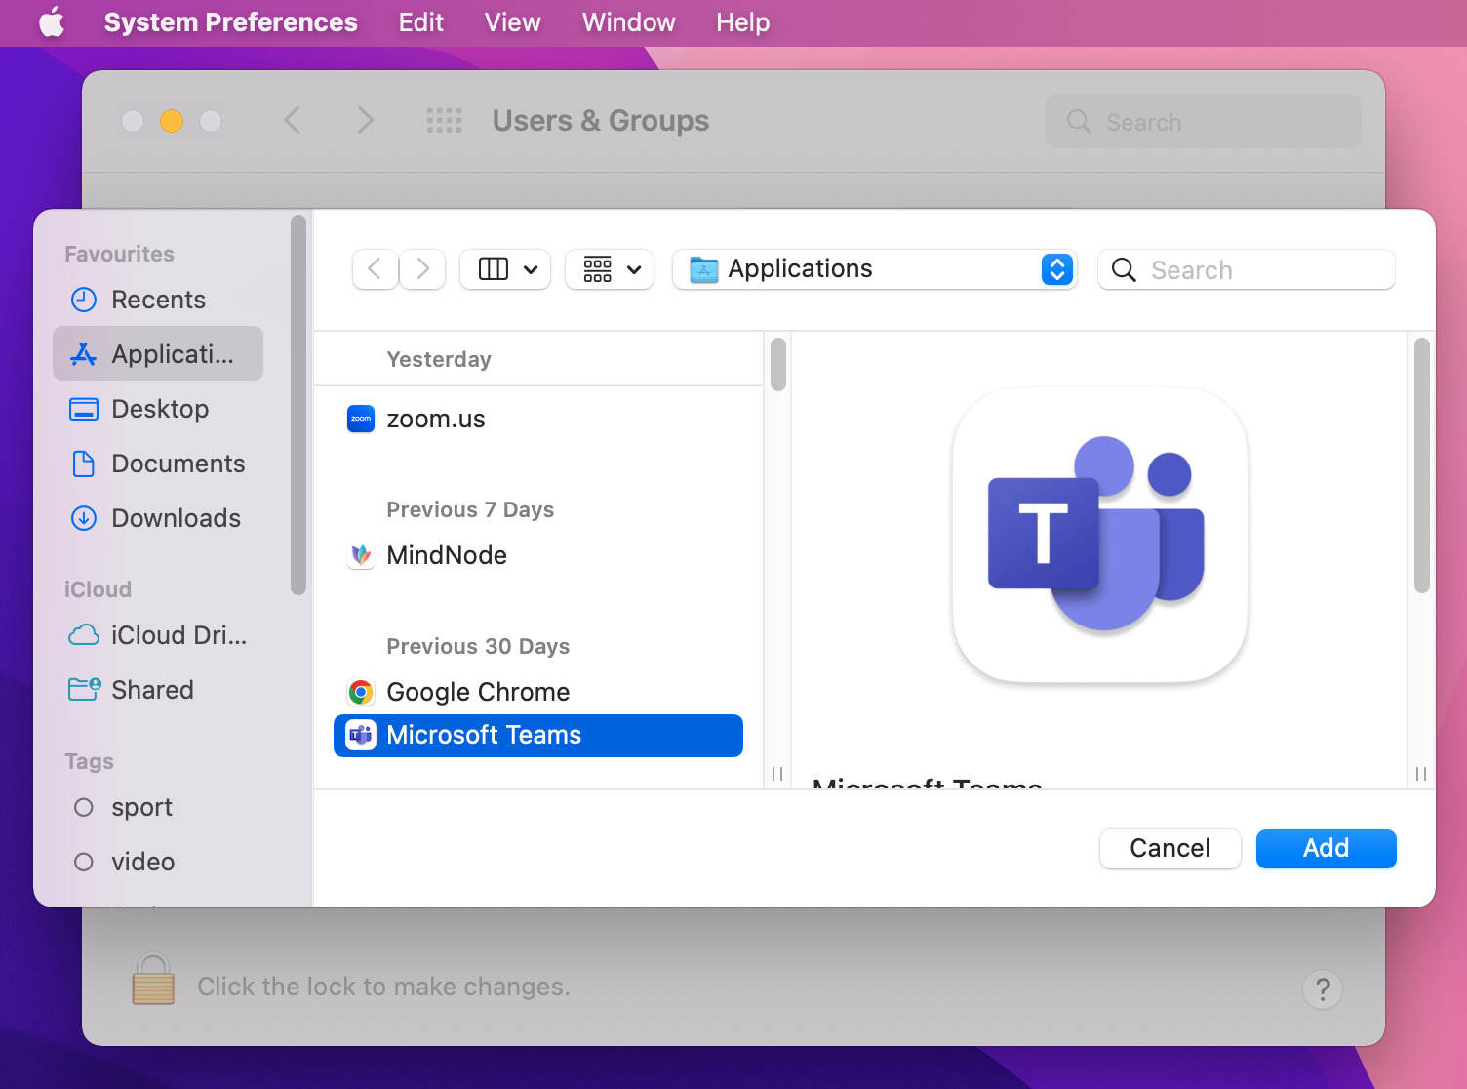Open iCloud Drive in the sidebar
The image size is (1467, 1089).
[x=158, y=635]
